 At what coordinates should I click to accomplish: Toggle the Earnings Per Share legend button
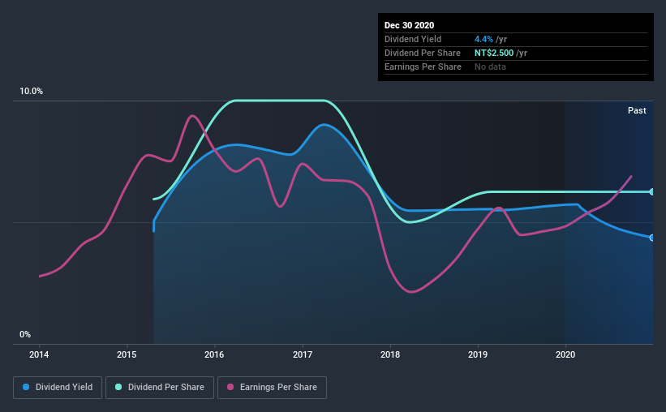pyautogui.click(x=272, y=388)
